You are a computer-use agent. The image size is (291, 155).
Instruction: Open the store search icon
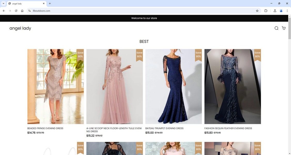(x=276, y=28)
